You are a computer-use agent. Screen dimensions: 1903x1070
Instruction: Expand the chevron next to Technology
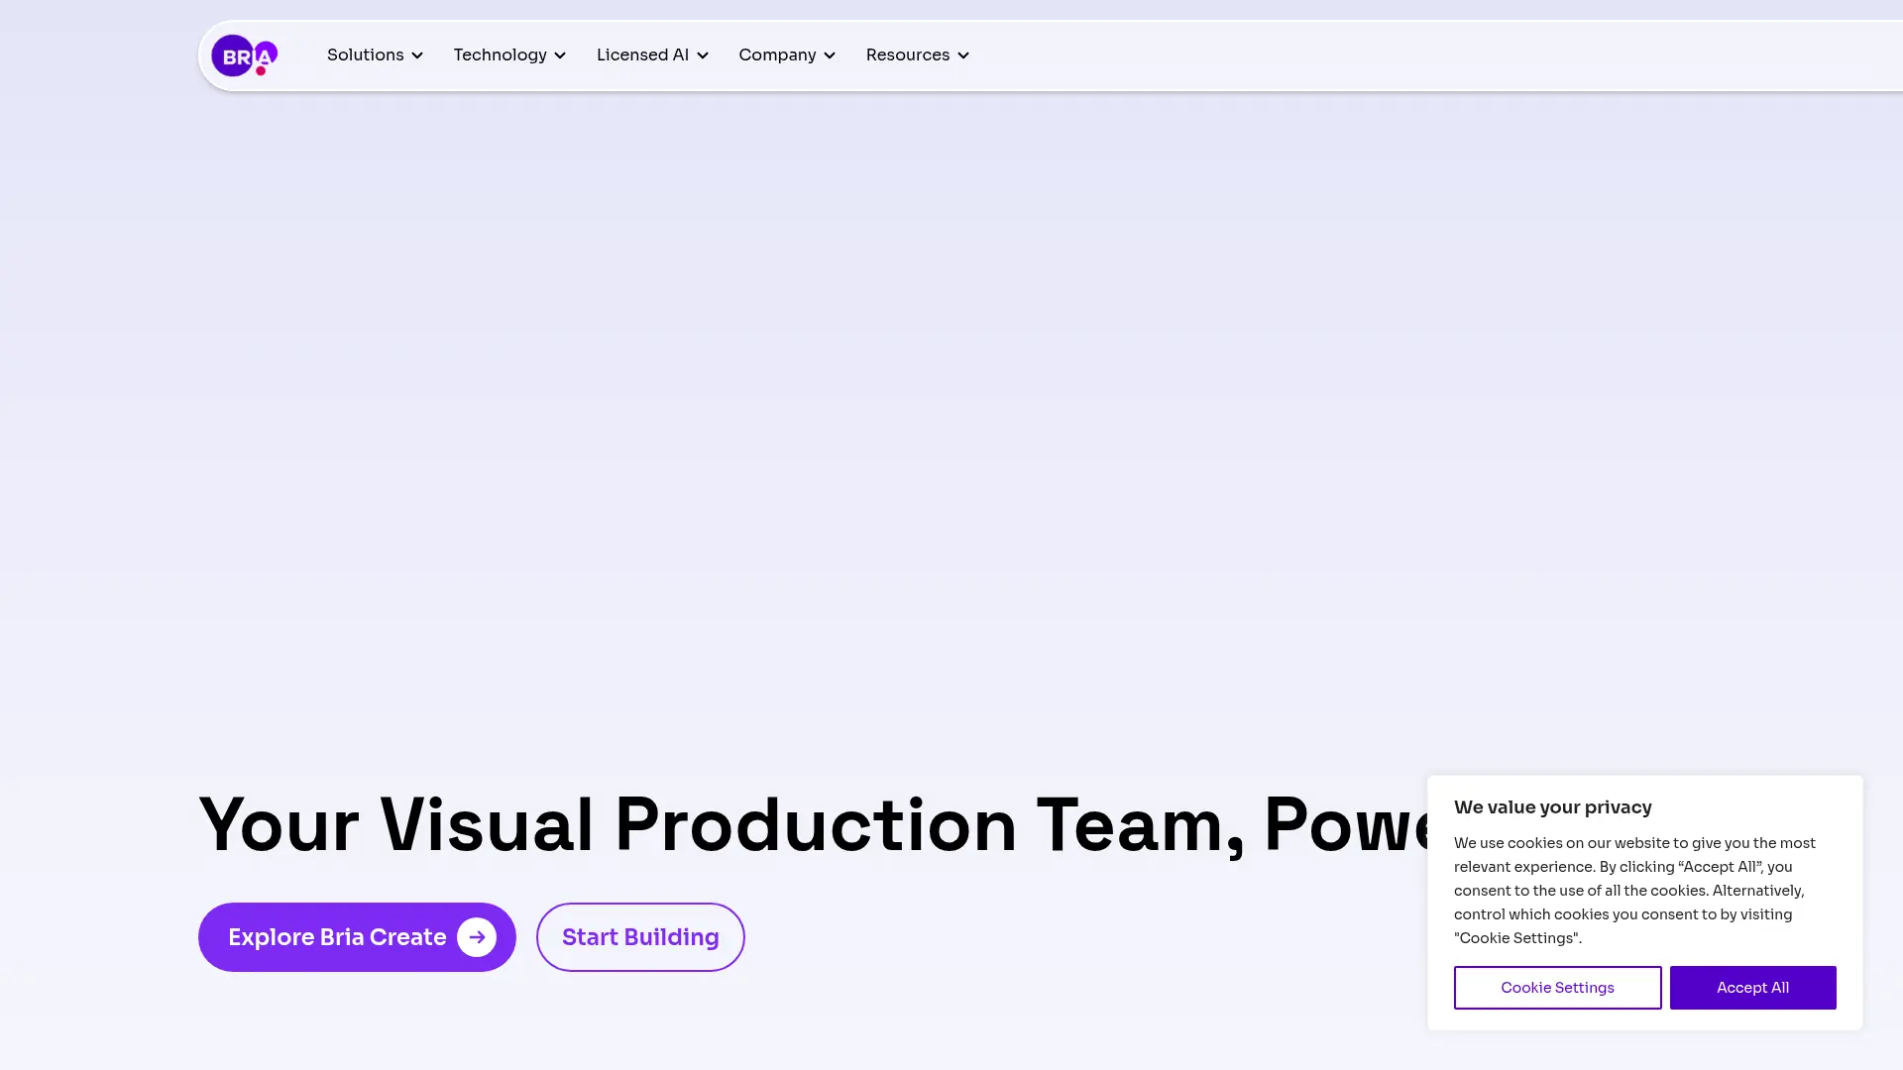coord(560,55)
